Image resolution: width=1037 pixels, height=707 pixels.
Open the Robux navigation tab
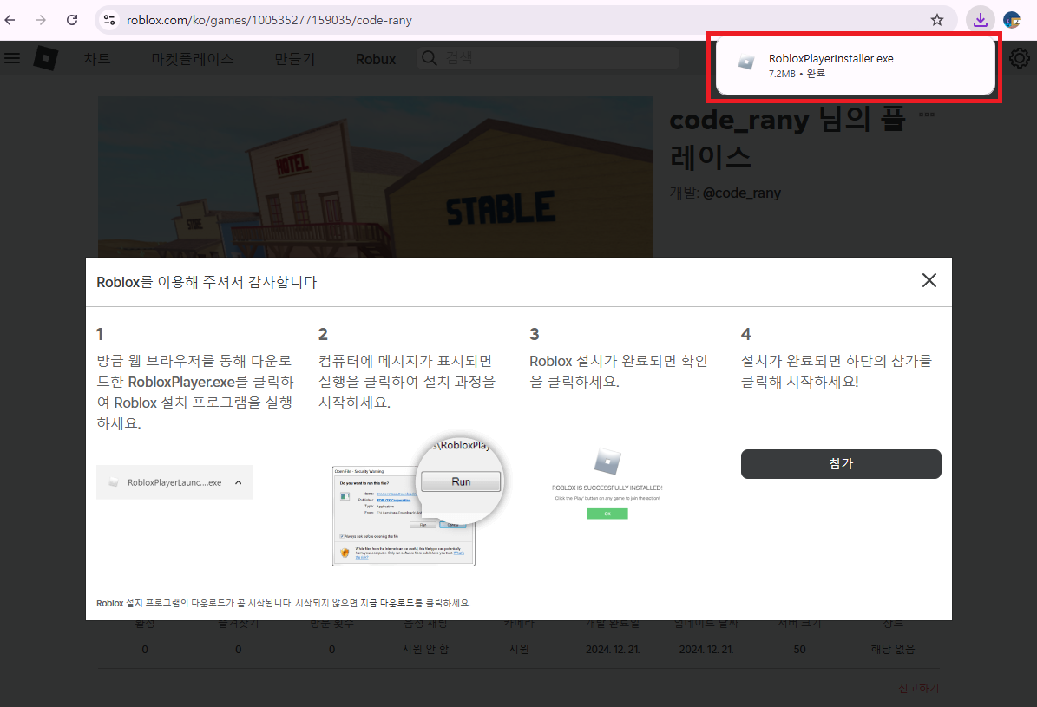(376, 59)
